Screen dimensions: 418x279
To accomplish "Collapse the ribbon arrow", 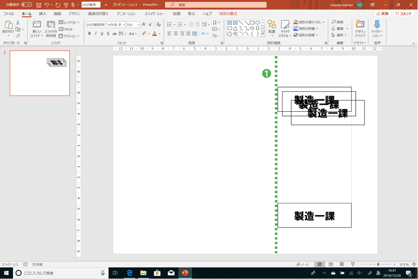I will click(x=413, y=43).
